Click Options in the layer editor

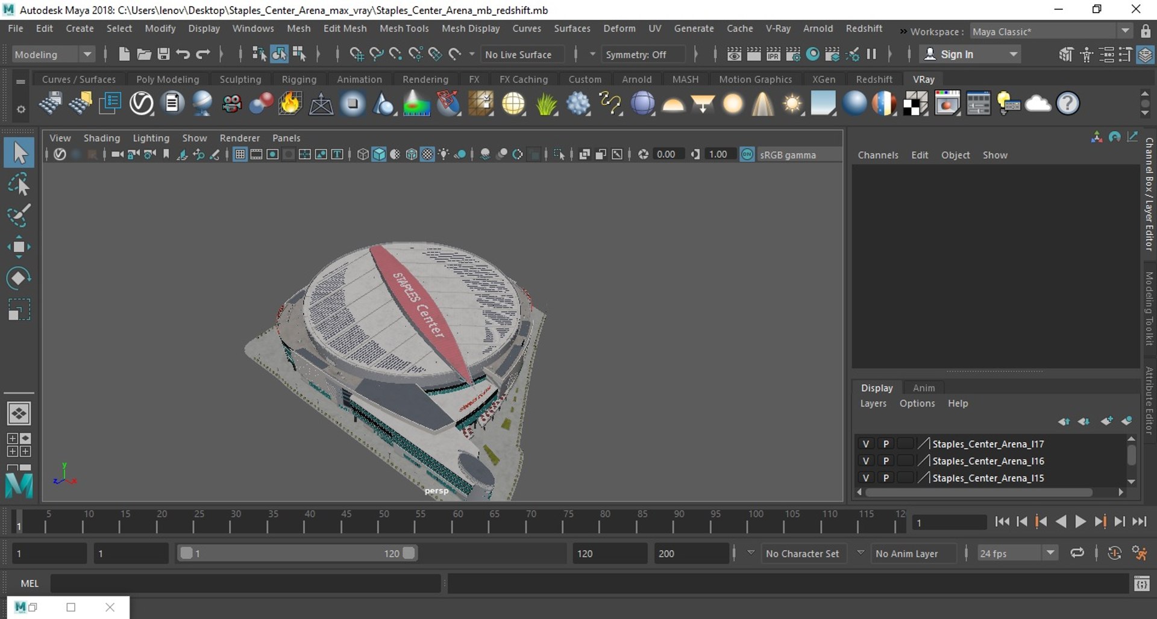[x=917, y=403]
